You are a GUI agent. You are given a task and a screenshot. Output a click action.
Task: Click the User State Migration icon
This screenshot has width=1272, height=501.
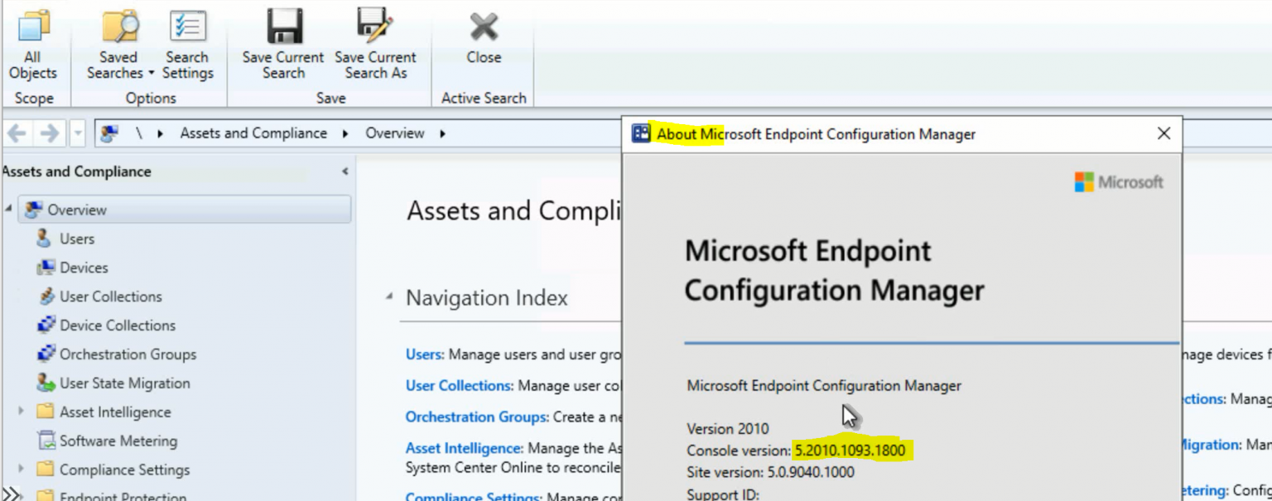[46, 383]
